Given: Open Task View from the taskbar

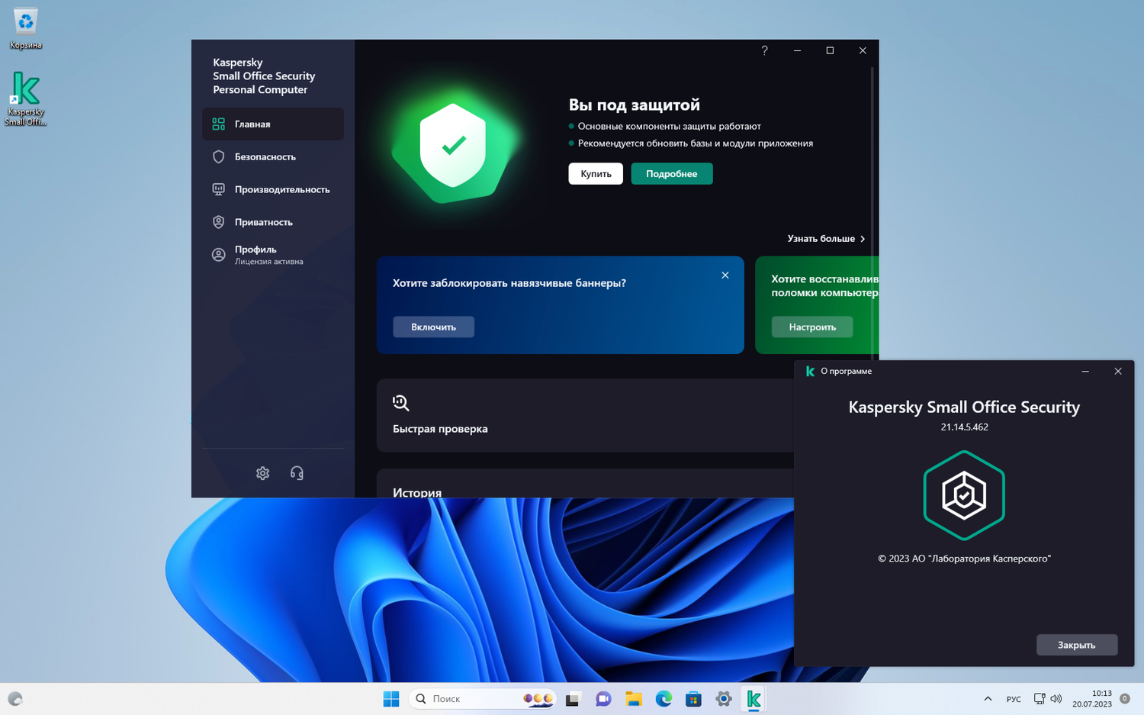Looking at the screenshot, I should 573,699.
